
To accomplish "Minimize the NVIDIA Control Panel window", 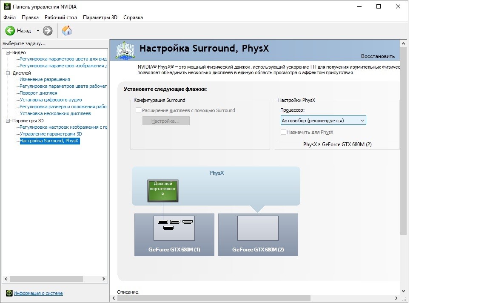I will click(x=359, y=6).
